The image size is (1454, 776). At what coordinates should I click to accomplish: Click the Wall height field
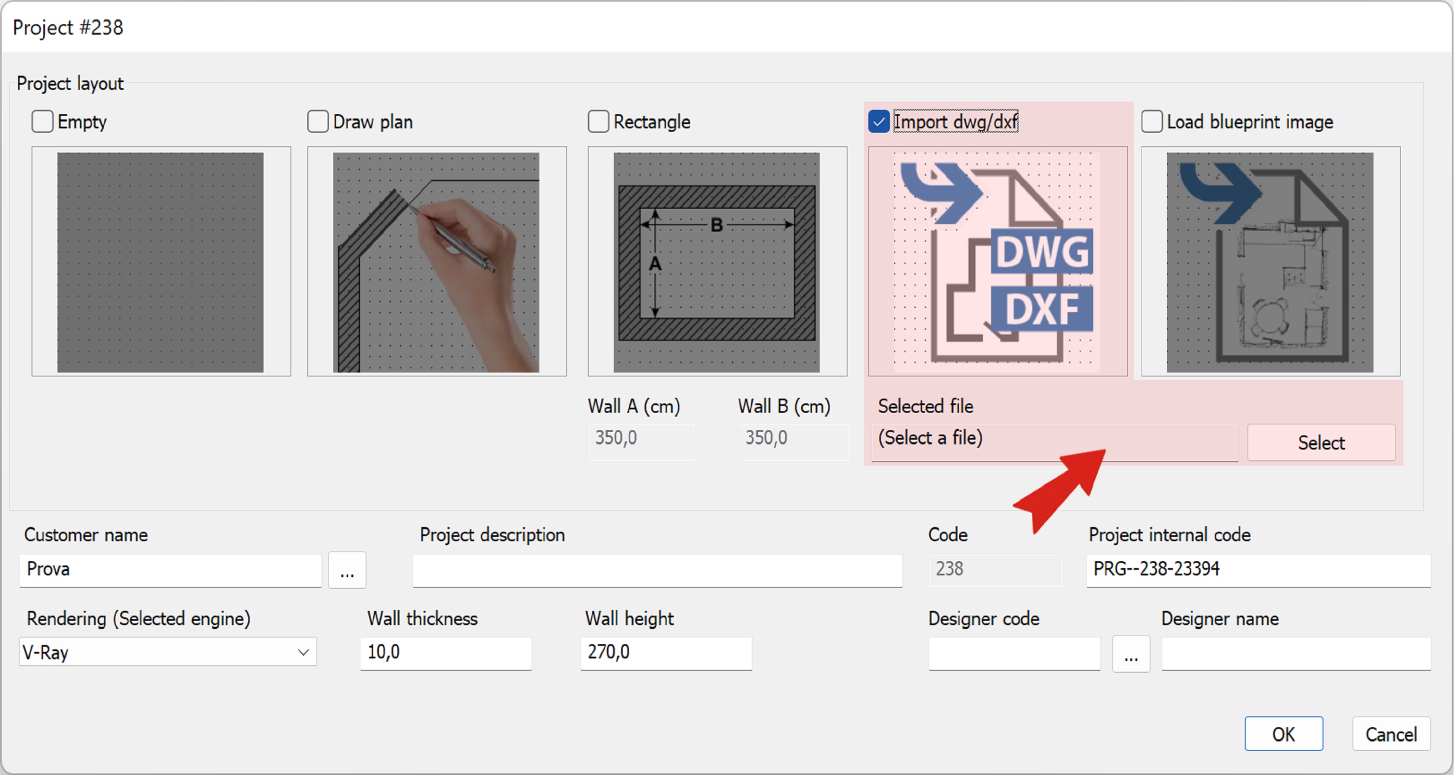(666, 654)
